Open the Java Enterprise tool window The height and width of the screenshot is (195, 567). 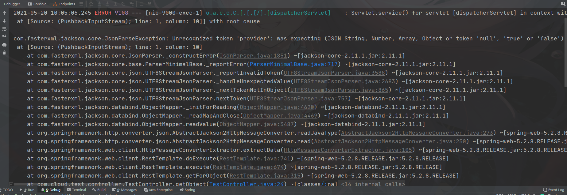tap(158, 190)
